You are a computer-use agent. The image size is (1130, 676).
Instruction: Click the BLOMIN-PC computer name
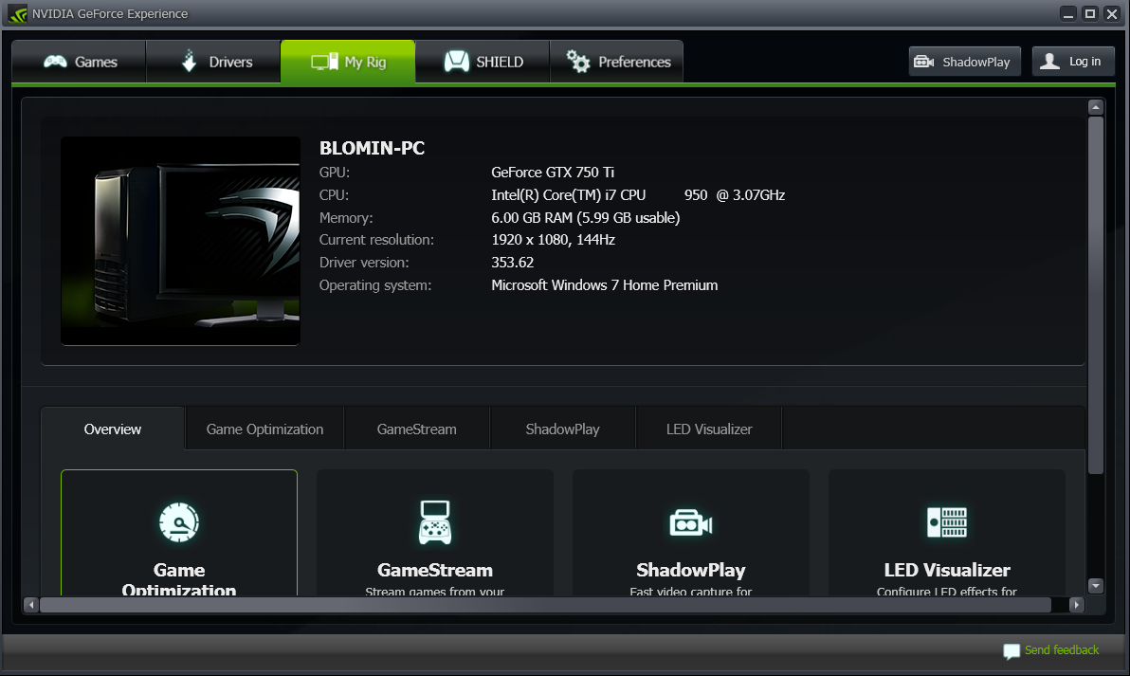click(x=372, y=148)
